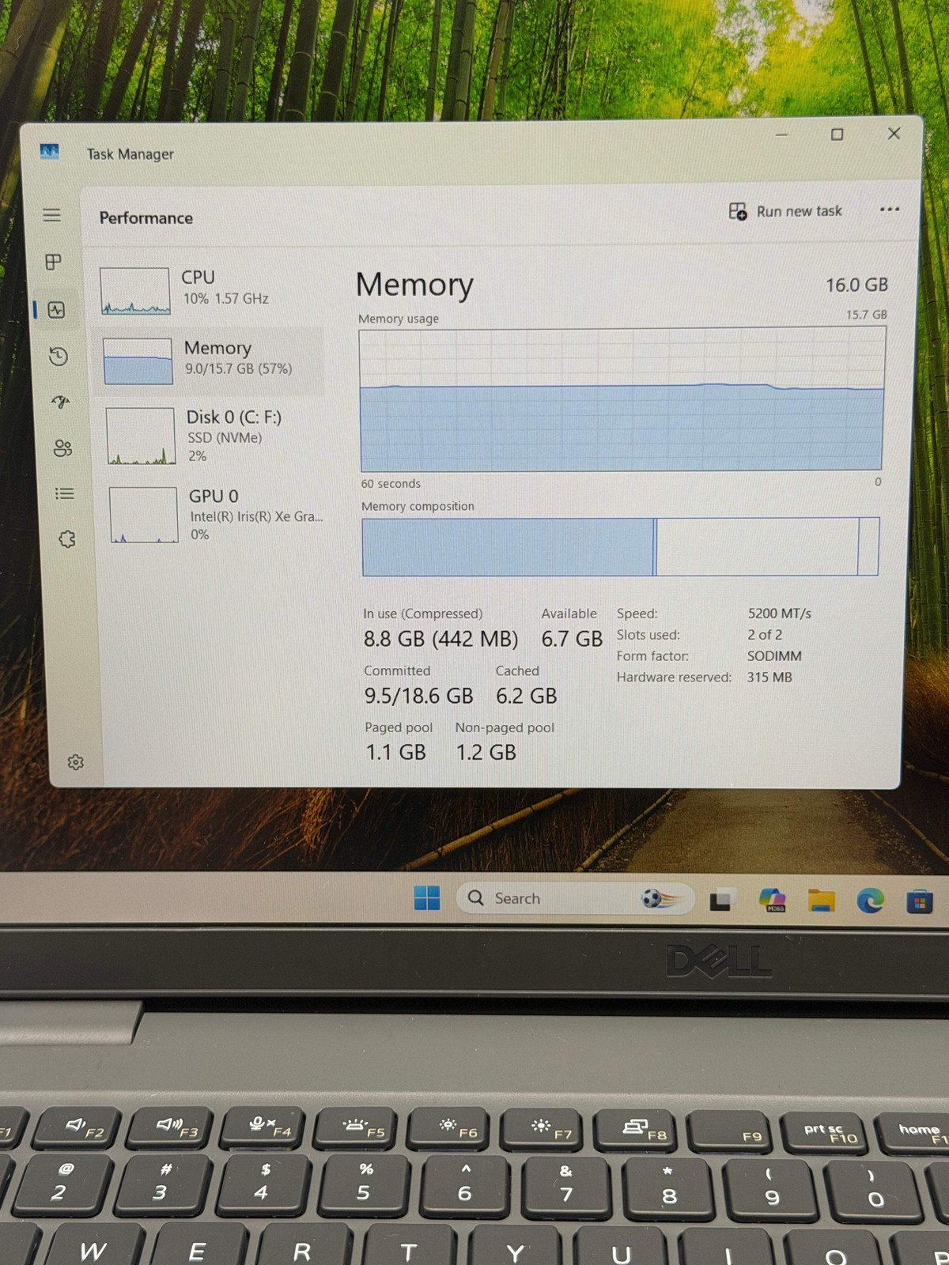The height and width of the screenshot is (1265, 949).
Task: Click the Slots used value 2 of 2
Action: tap(764, 635)
